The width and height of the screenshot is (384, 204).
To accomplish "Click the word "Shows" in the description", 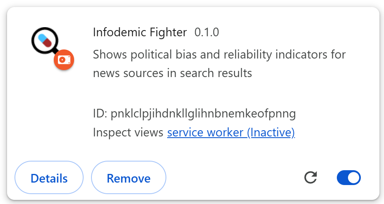I will coord(107,54).
